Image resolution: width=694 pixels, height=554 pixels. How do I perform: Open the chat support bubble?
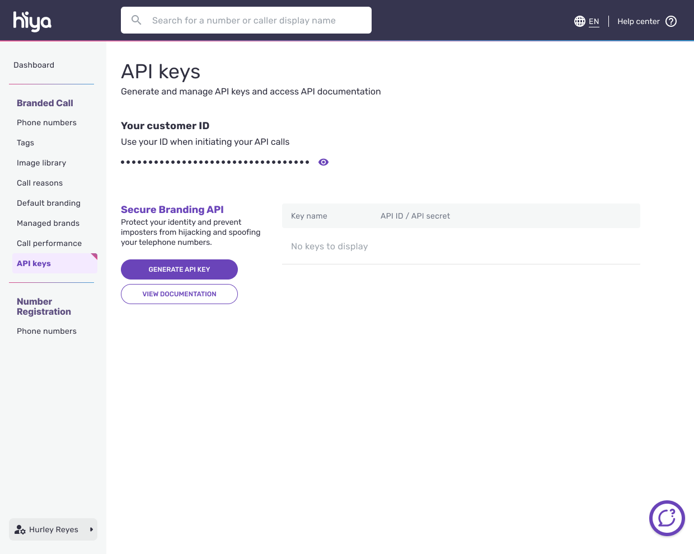(x=667, y=518)
